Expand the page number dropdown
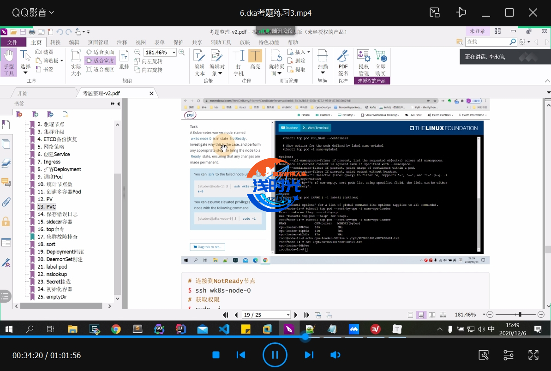The height and width of the screenshot is (371, 551). click(x=287, y=315)
